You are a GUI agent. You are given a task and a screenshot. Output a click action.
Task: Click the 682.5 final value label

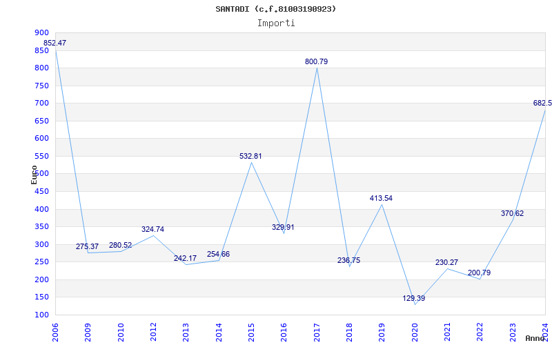click(x=542, y=103)
